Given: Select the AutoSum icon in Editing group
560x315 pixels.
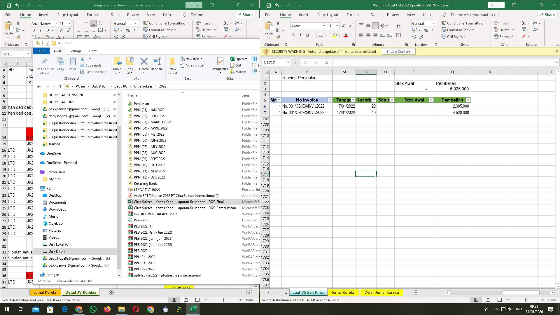Looking at the screenshot, I should (524, 23).
